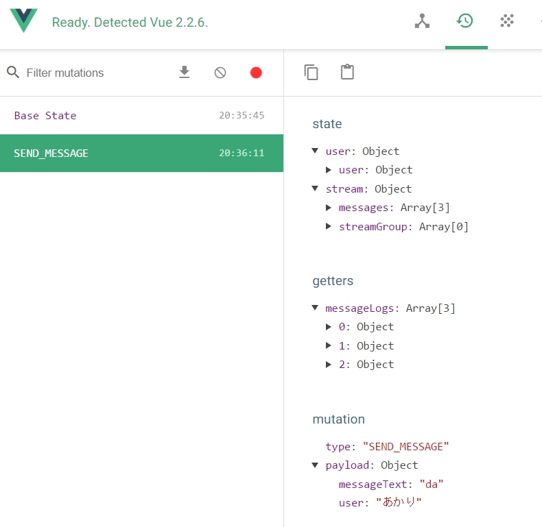The width and height of the screenshot is (542, 527).
Task: Expand streamGroup Array[0]
Action: tap(329, 227)
